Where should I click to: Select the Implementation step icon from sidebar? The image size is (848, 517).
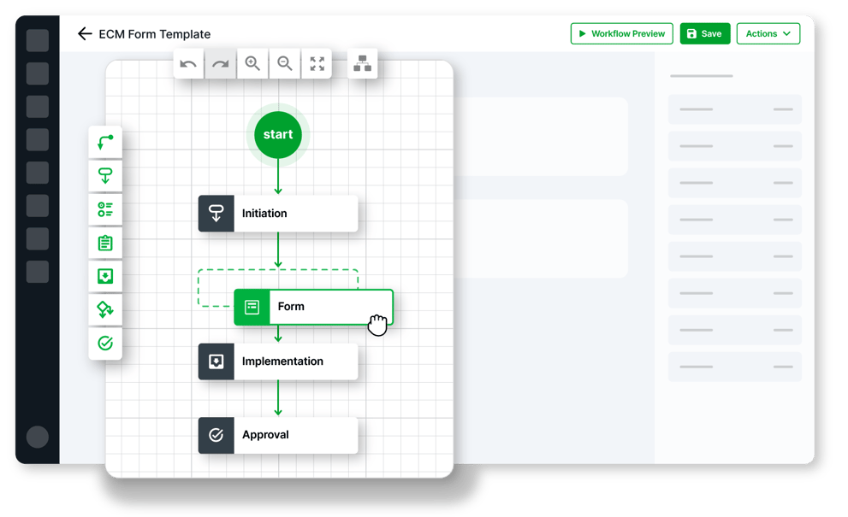tap(104, 275)
